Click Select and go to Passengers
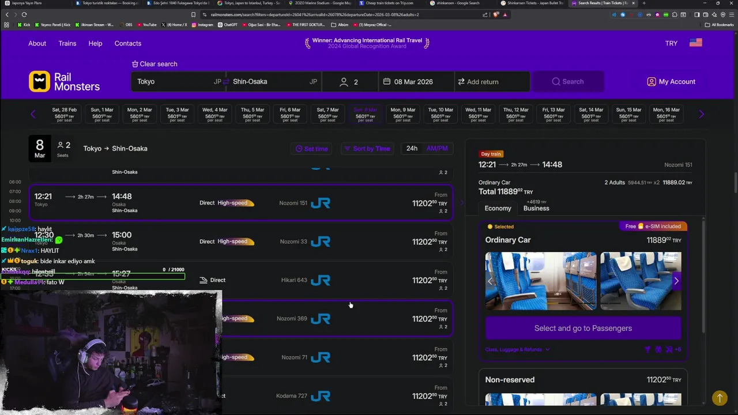The width and height of the screenshot is (738, 415). click(583, 328)
